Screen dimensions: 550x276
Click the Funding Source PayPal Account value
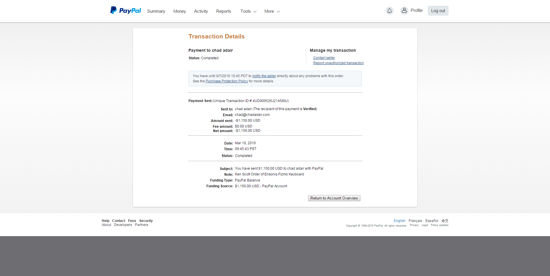(261, 186)
